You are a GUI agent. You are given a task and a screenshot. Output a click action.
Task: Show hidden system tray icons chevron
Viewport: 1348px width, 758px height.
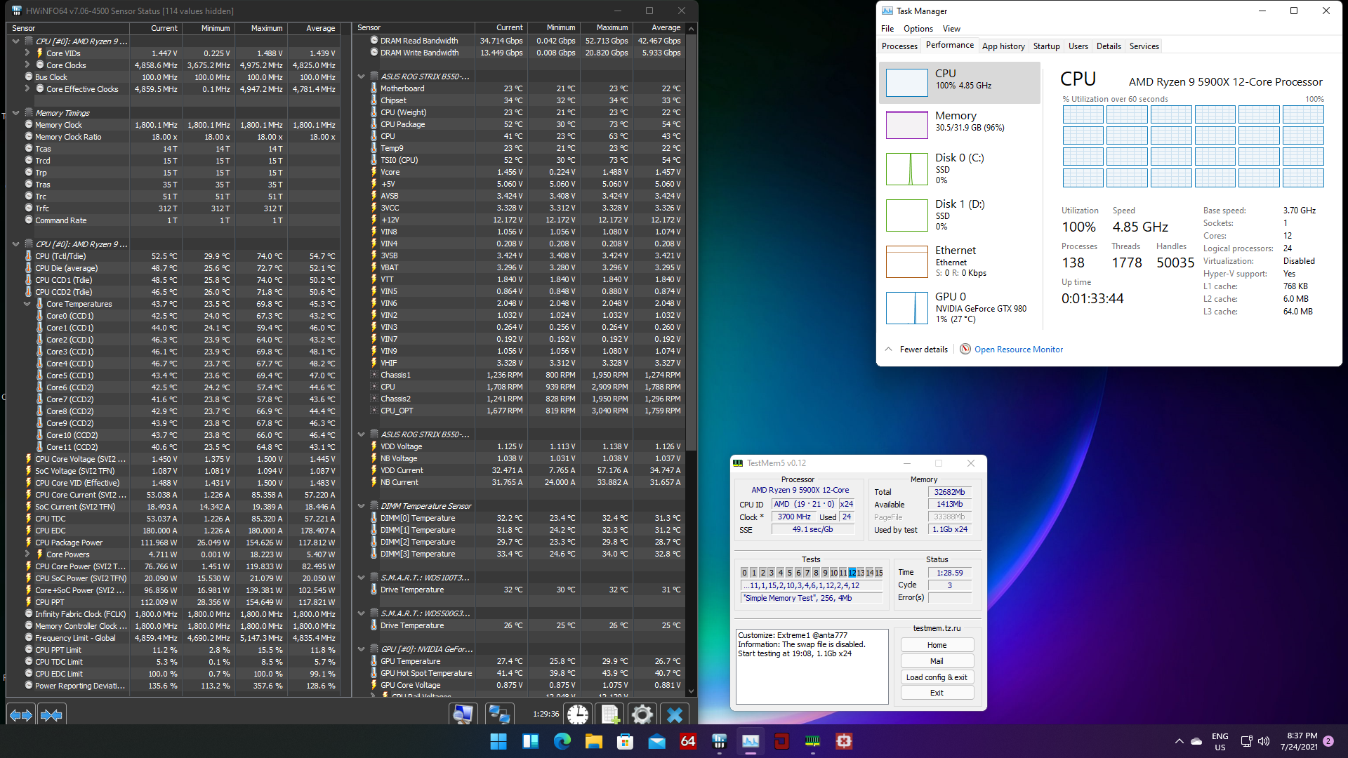pyautogui.click(x=1179, y=741)
